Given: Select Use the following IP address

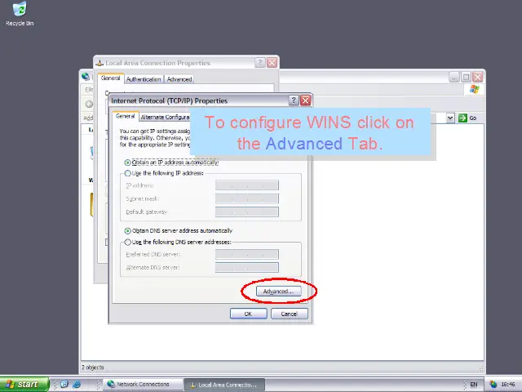Looking at the screenshot, I should 164,173.
